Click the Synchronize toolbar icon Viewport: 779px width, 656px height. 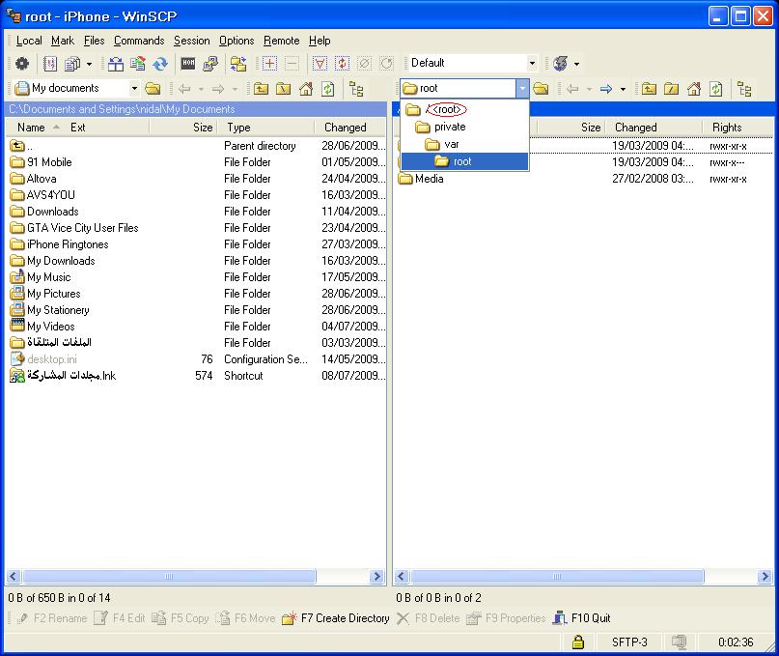click(160, 64)
